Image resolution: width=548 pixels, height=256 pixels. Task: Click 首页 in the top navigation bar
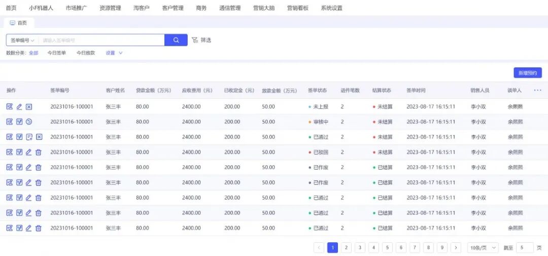(11, 8)
